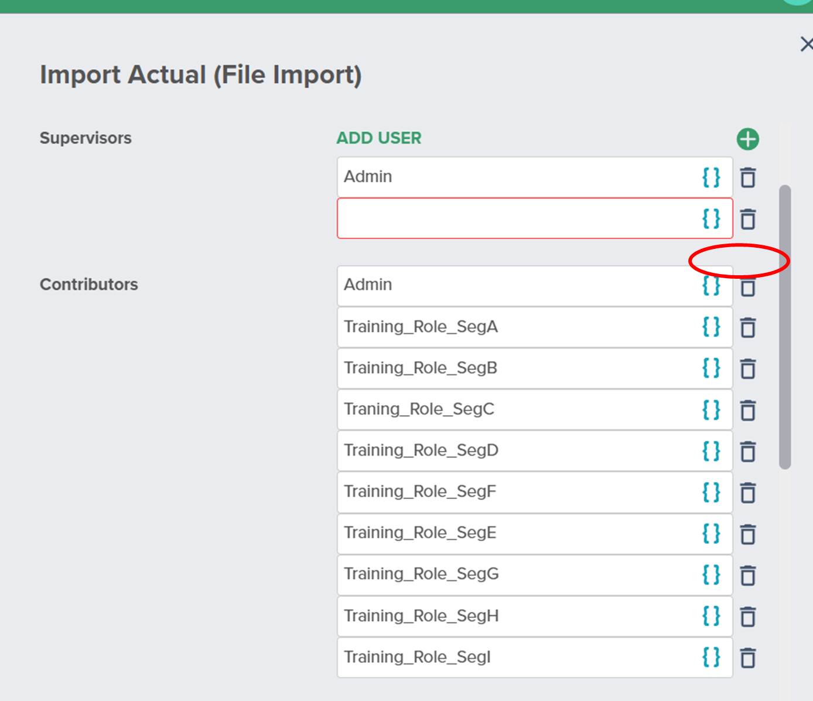
Task: Click braces icon next to Training_Role_SegG
Action: [x=711, y=575]
